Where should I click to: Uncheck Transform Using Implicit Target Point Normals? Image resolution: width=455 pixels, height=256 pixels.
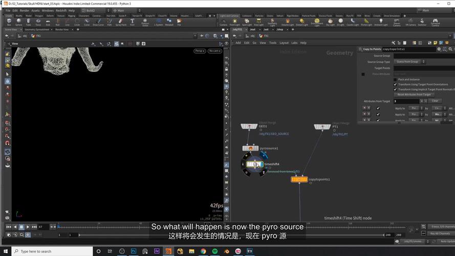pyautogui.click(x=395, y=90)
